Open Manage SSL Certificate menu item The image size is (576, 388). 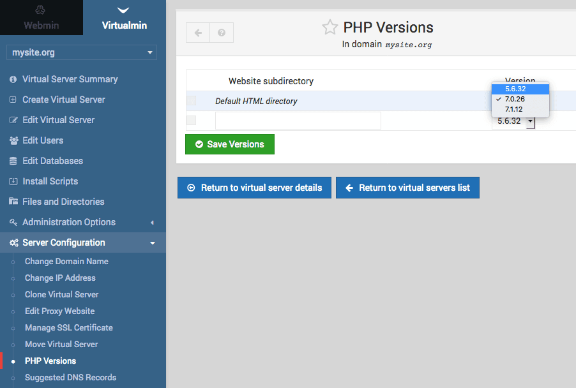point(68,327)
